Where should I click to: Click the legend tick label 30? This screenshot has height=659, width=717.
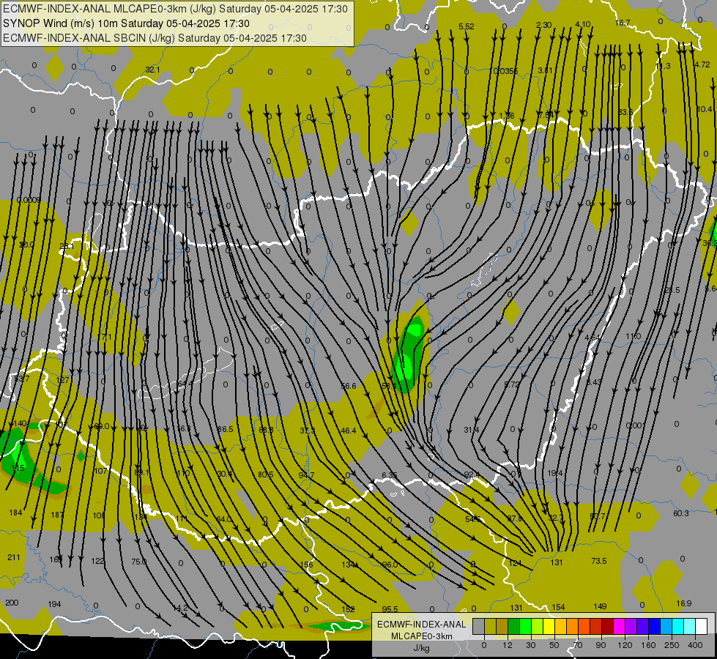coord(531,645)
